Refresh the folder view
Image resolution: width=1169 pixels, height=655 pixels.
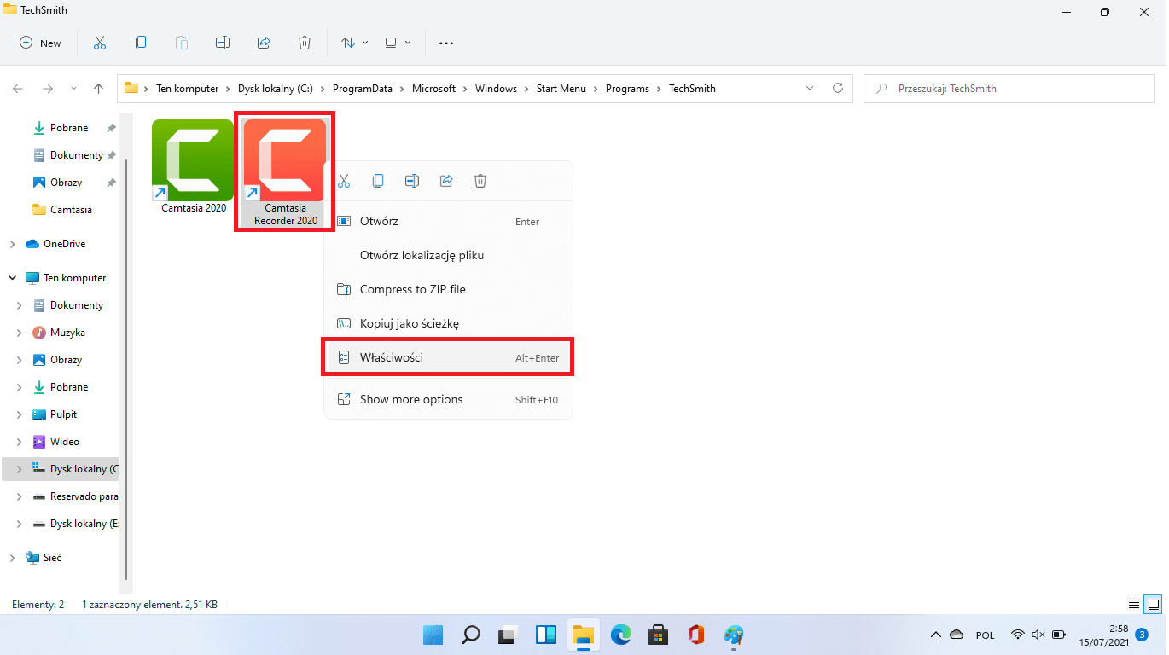838,88
